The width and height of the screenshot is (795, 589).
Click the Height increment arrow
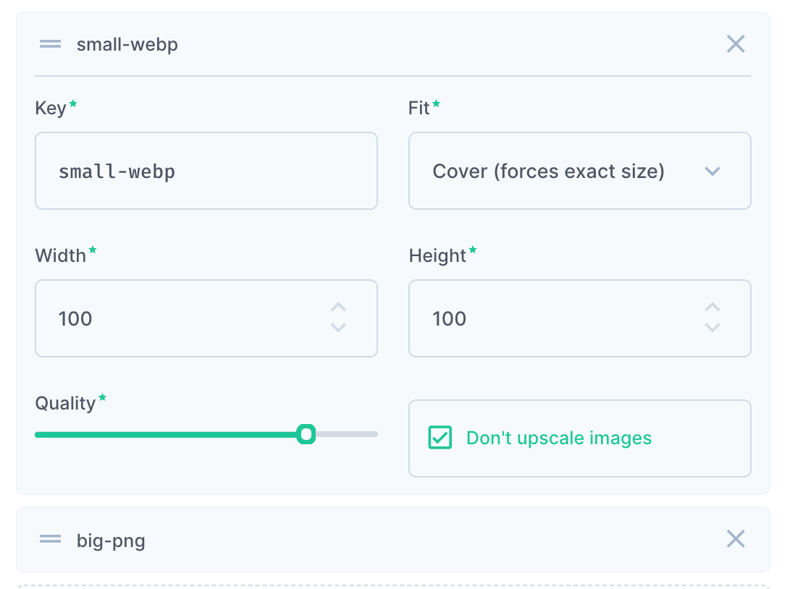[712, 307]
